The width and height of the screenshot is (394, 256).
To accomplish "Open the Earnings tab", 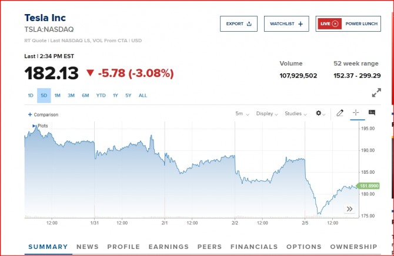I will [168, 247].
